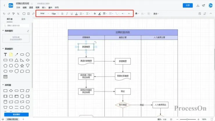Screen dimensions: 215x121
Task: Click the zoom in plus button
Action: coord(198,119)
